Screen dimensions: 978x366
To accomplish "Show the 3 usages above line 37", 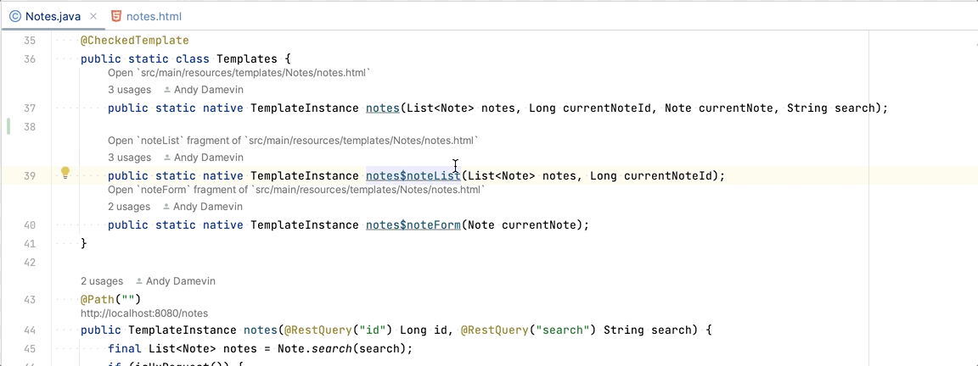I will 129,91.
